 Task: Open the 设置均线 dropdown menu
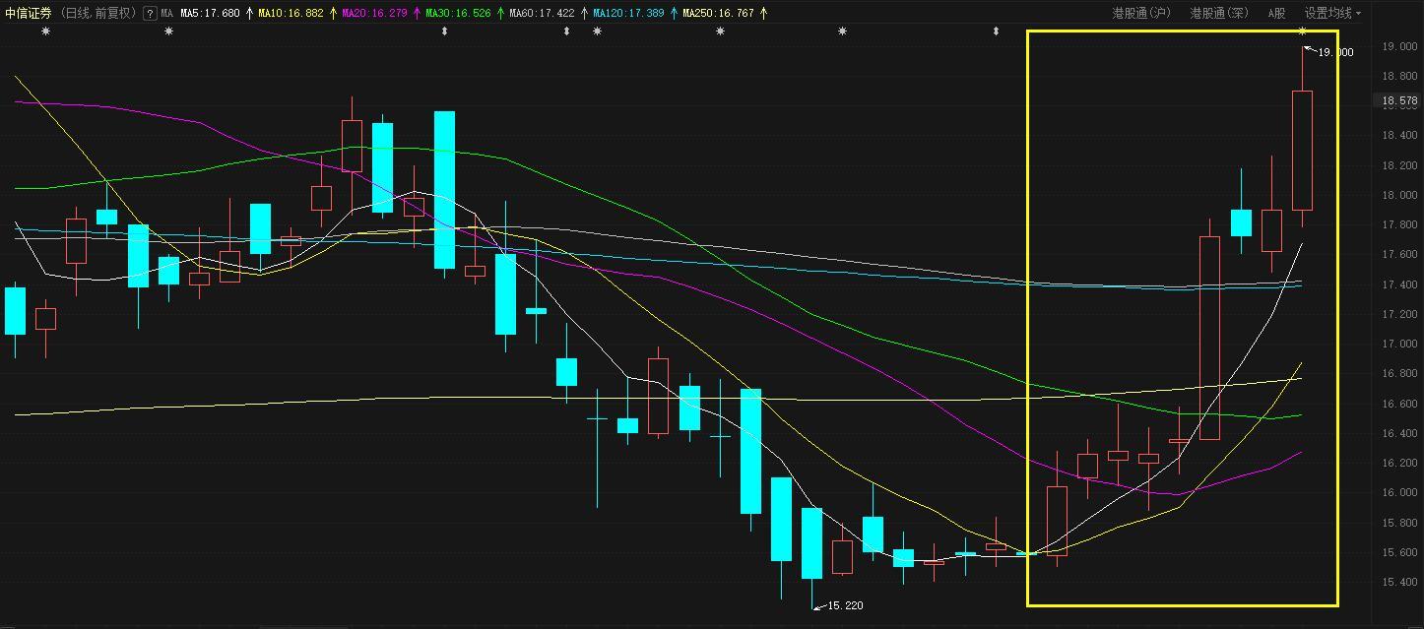click(1332, 14)
